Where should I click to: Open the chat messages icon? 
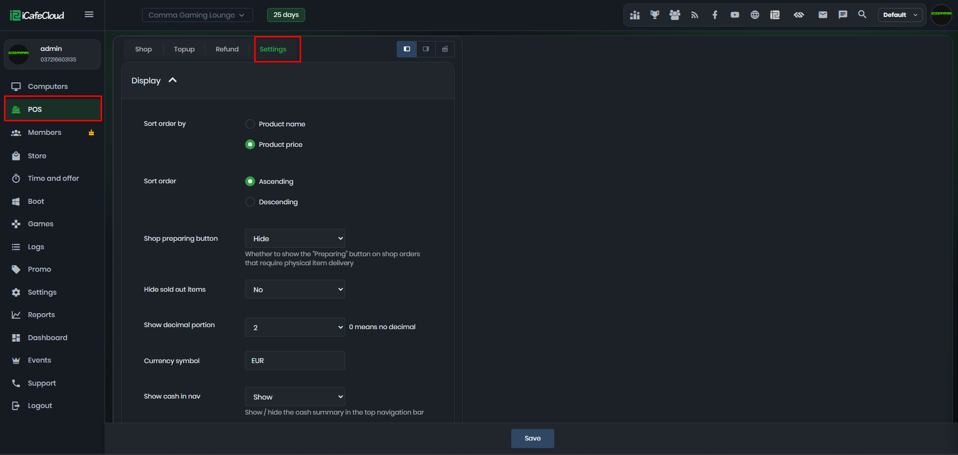point(843,15)
